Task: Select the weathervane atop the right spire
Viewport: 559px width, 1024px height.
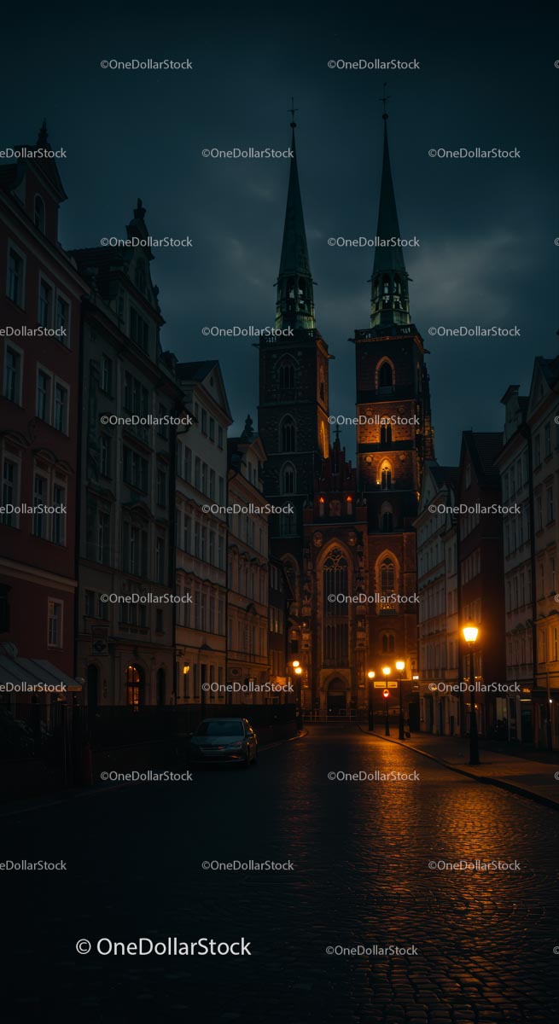Action: point(384,98)
